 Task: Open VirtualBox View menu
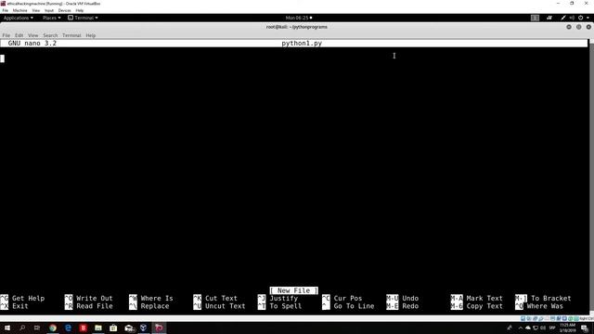(35, 10)
